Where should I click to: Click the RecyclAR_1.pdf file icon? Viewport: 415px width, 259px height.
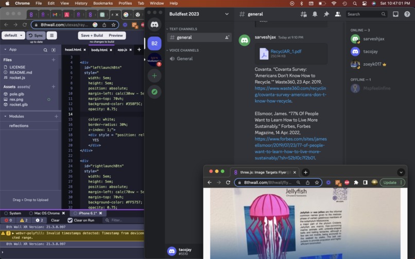264,53
